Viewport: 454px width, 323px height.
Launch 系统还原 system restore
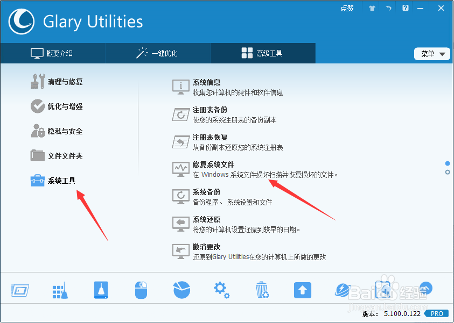pos(236,225)
